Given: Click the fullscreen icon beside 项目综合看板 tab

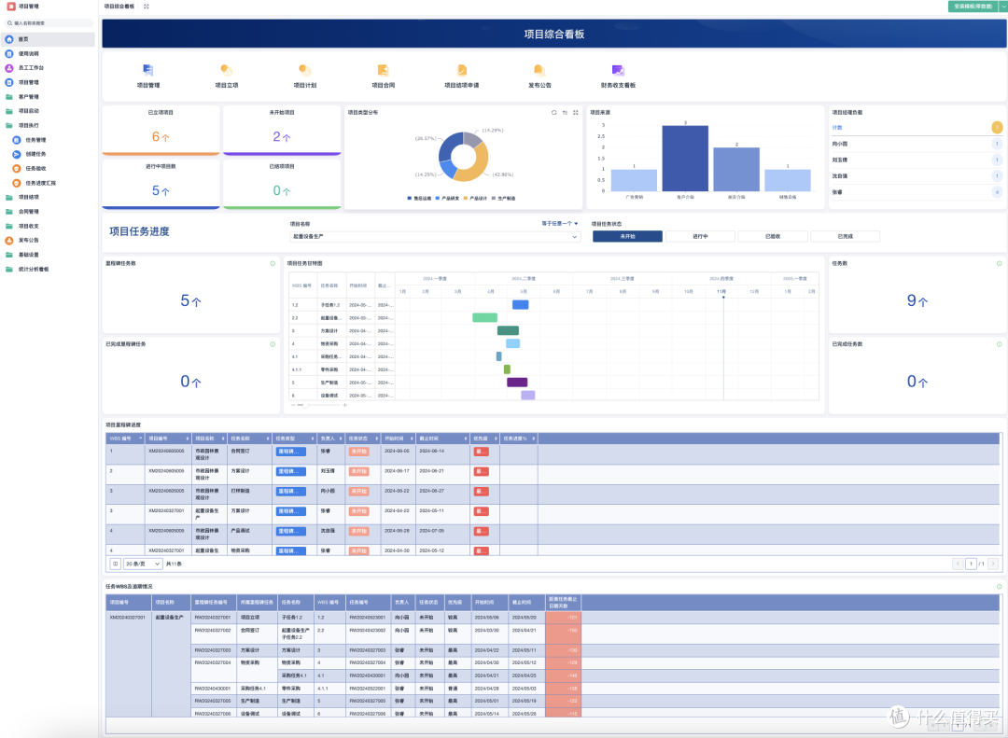Looking at the screenshot, I should (x=147, y=7).
